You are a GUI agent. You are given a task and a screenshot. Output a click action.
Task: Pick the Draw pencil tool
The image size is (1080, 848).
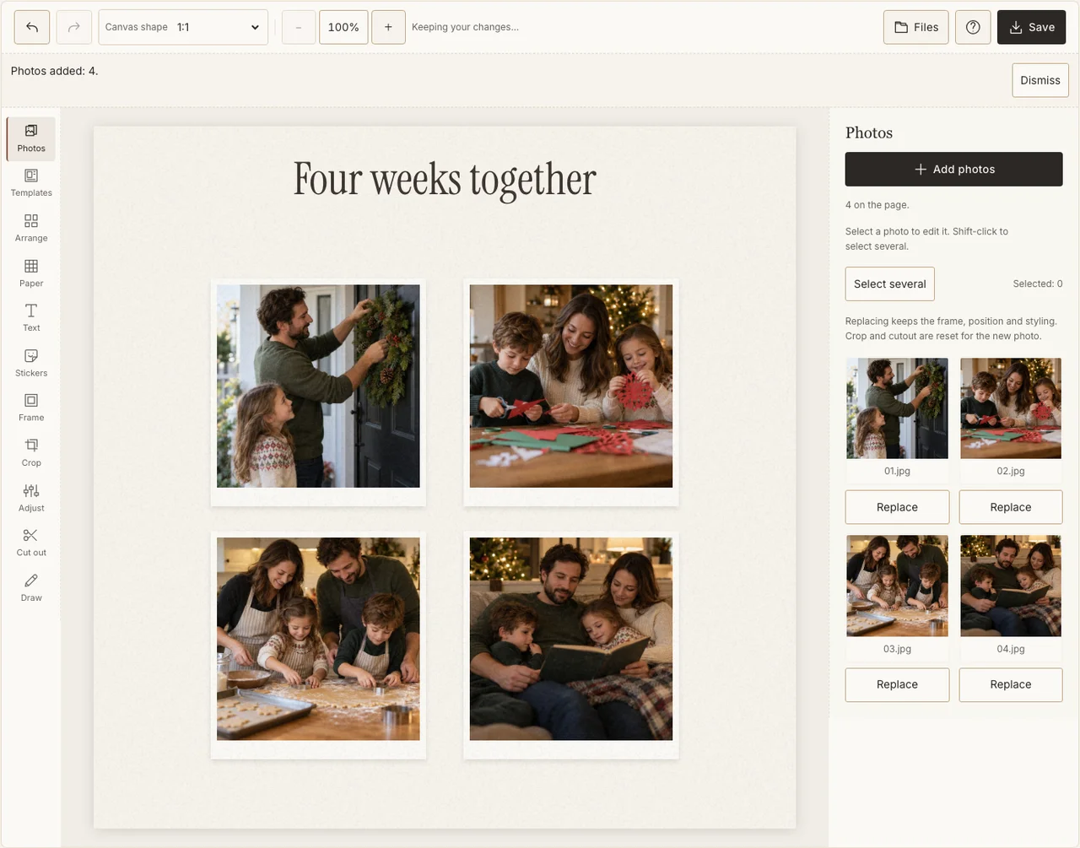click(x=31, y=588)
